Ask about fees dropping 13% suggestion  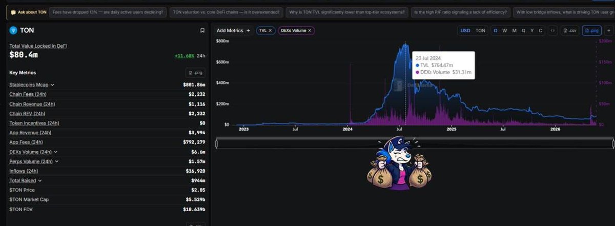pos(108,12)
